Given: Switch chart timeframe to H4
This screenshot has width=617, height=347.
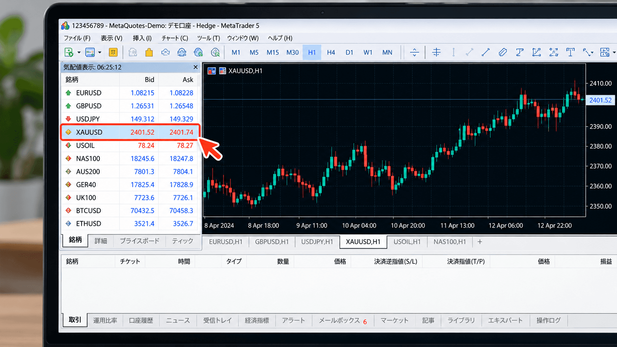Looking at the screenshot, I should [x=331, y=52].
